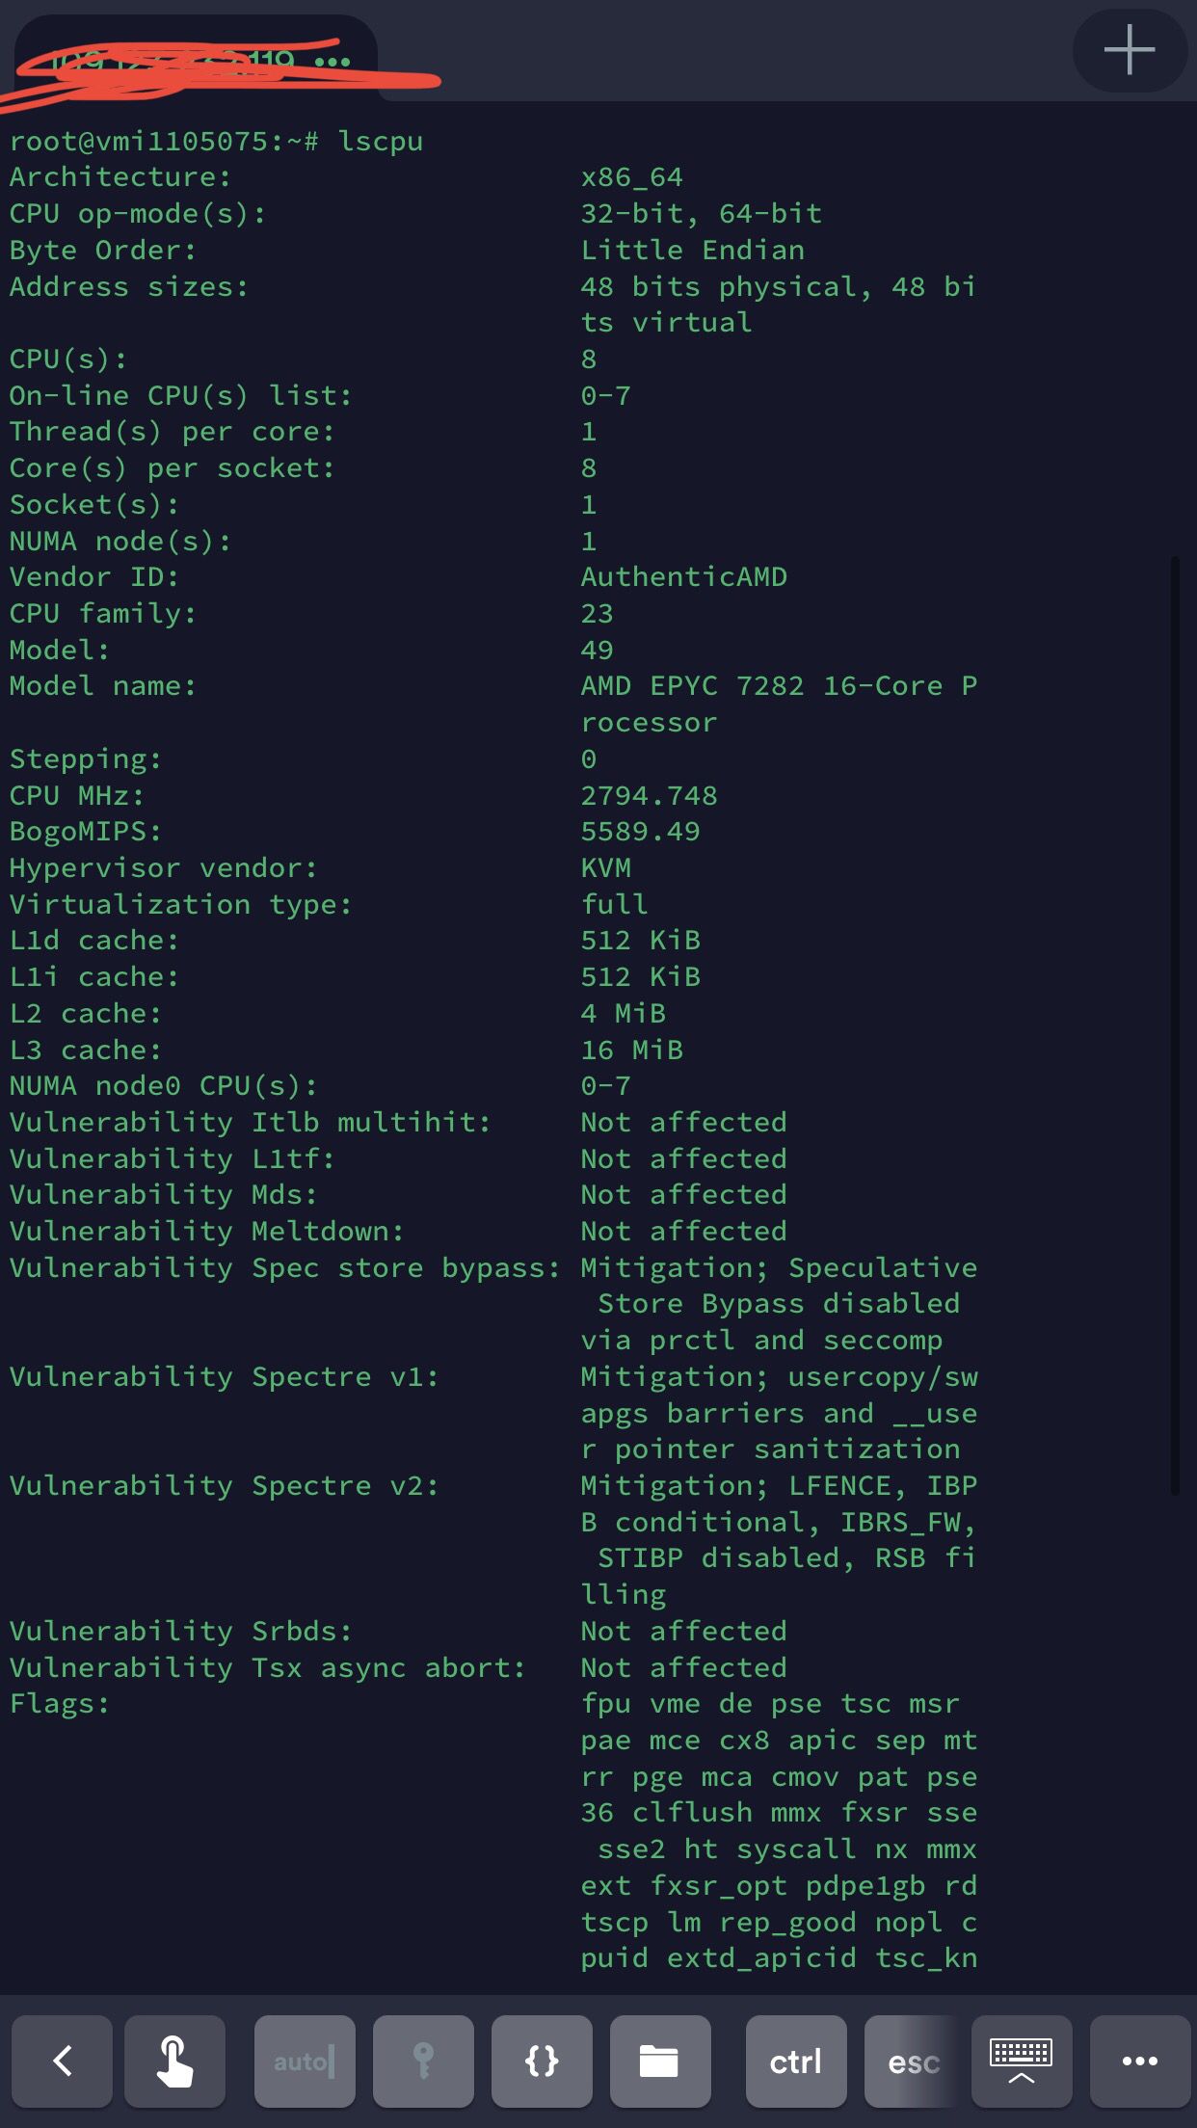This screenshot has width=1197, height=2128.
Task: Open the key icon in the toolbar
Action: point(423,2061)
